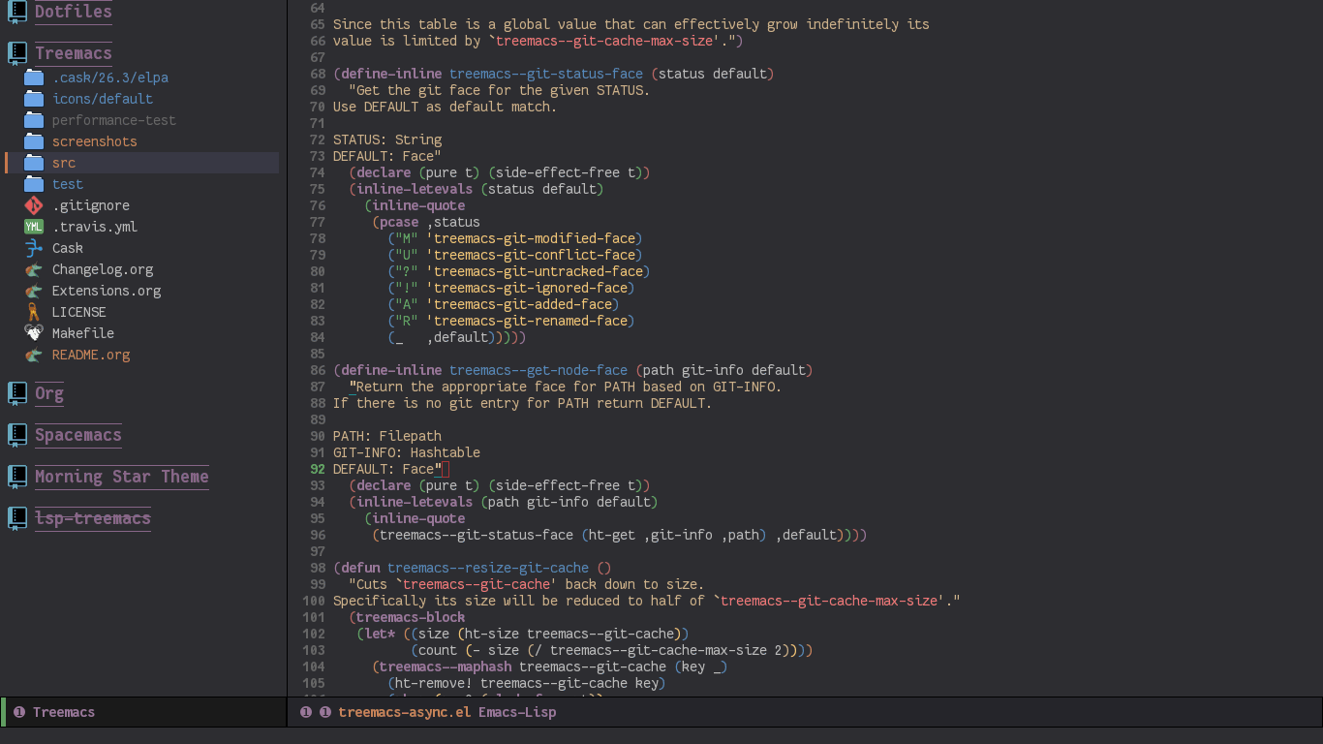Image resolution: width=1323 pixels, height=744 pixels.
Task: Click the book icon next to Spacemacs
Action: coord(16,435)
